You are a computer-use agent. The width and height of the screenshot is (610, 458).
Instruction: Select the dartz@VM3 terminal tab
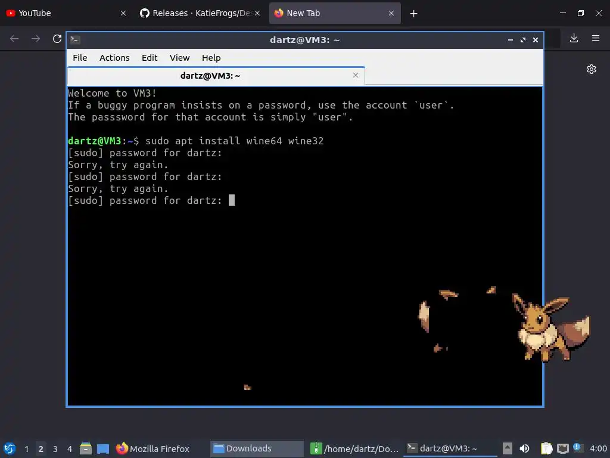[x=216, y=76]
